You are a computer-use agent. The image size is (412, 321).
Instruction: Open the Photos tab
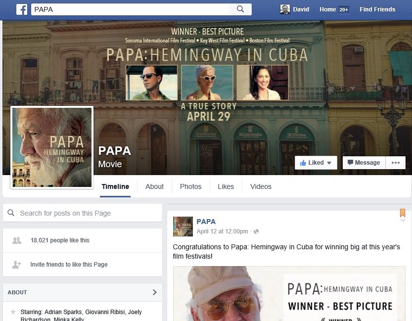tap(191, 187)
